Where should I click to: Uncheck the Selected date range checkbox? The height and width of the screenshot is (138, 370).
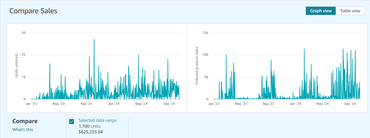(72, 121)
